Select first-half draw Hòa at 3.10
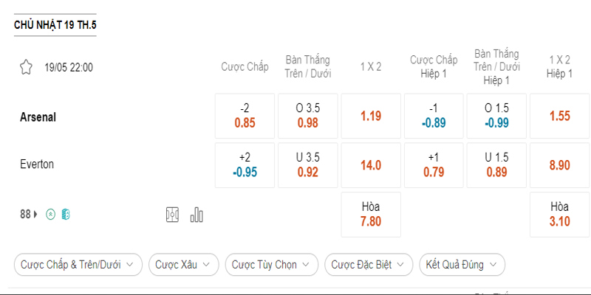The image size is (591, 295). pos(559,215)
